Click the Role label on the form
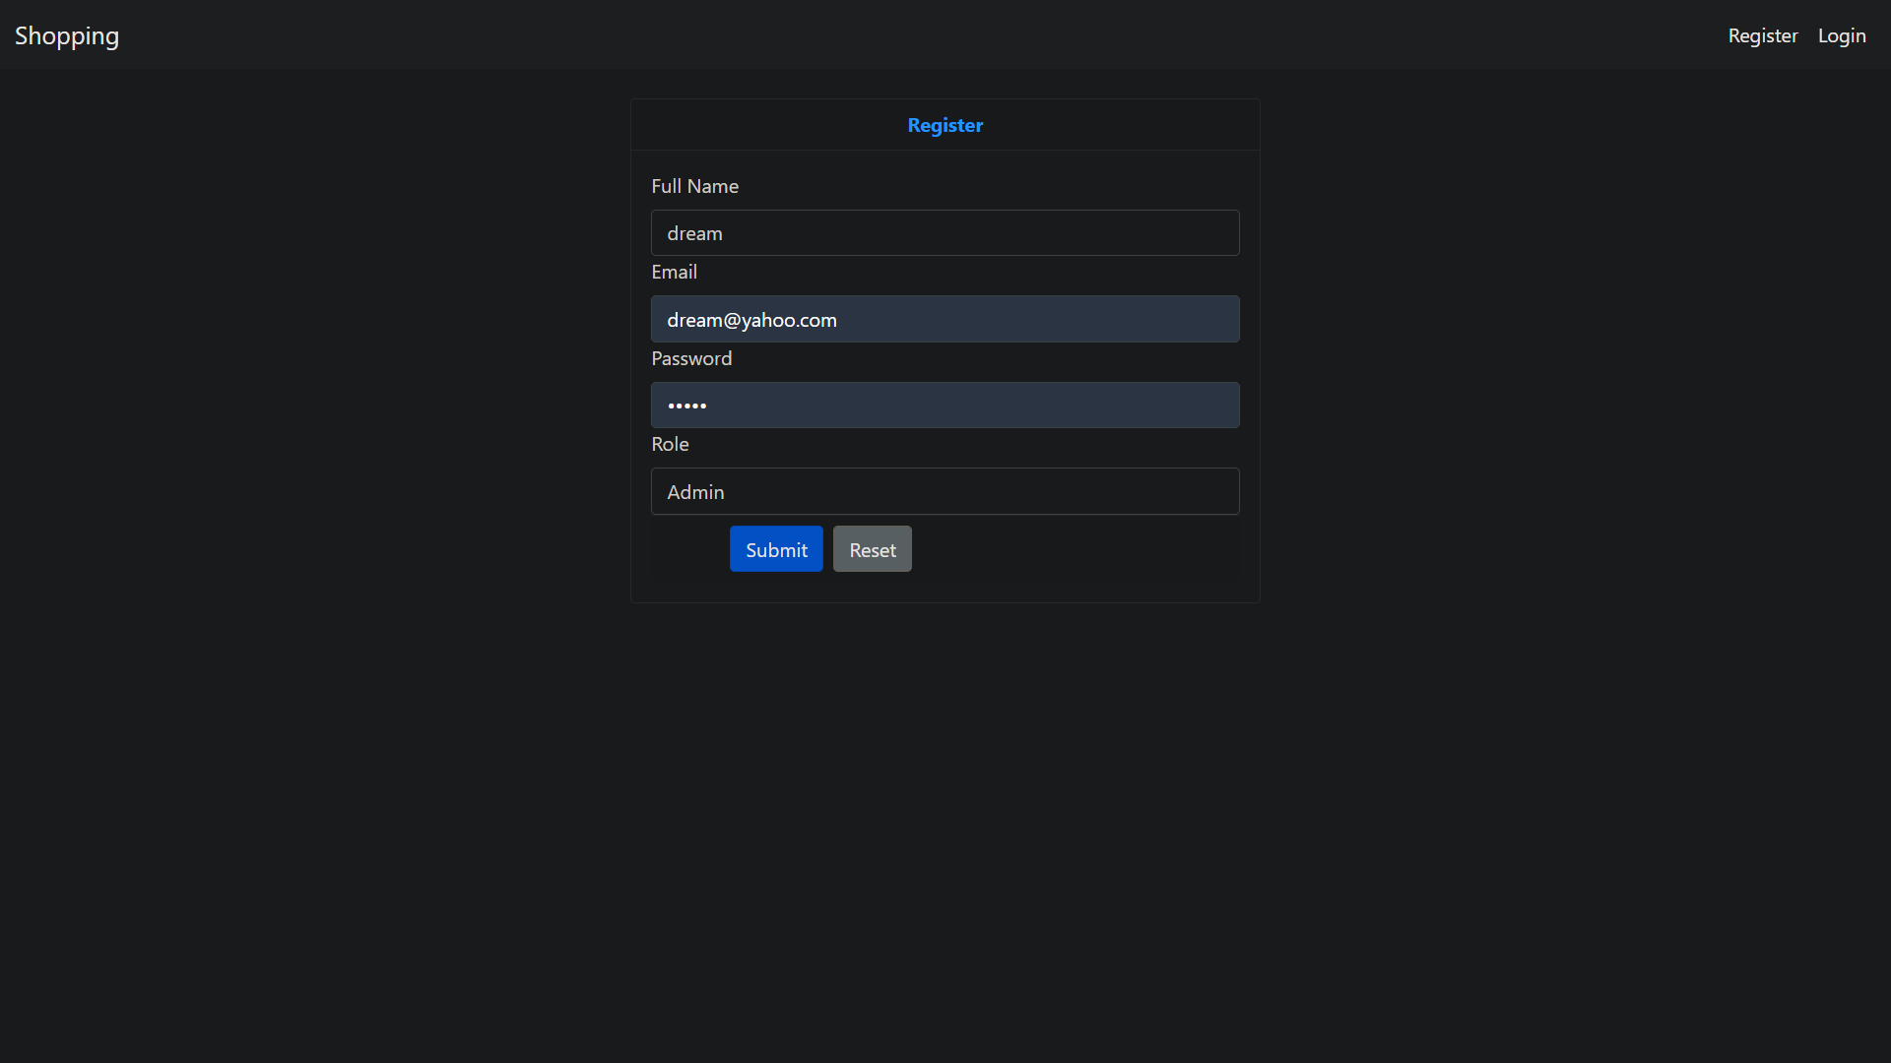The image size is (1891, 1063). click(670, 444)
